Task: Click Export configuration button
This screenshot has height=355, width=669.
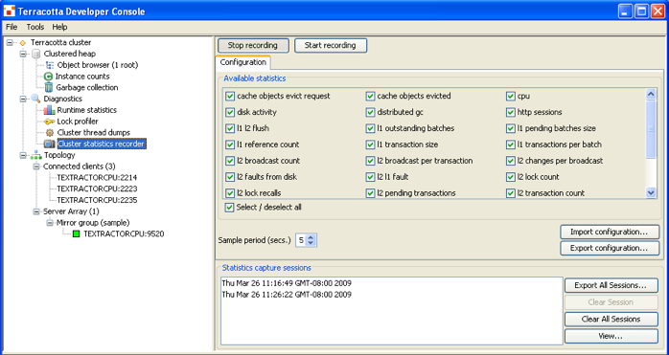Action: tap(610, 248)
